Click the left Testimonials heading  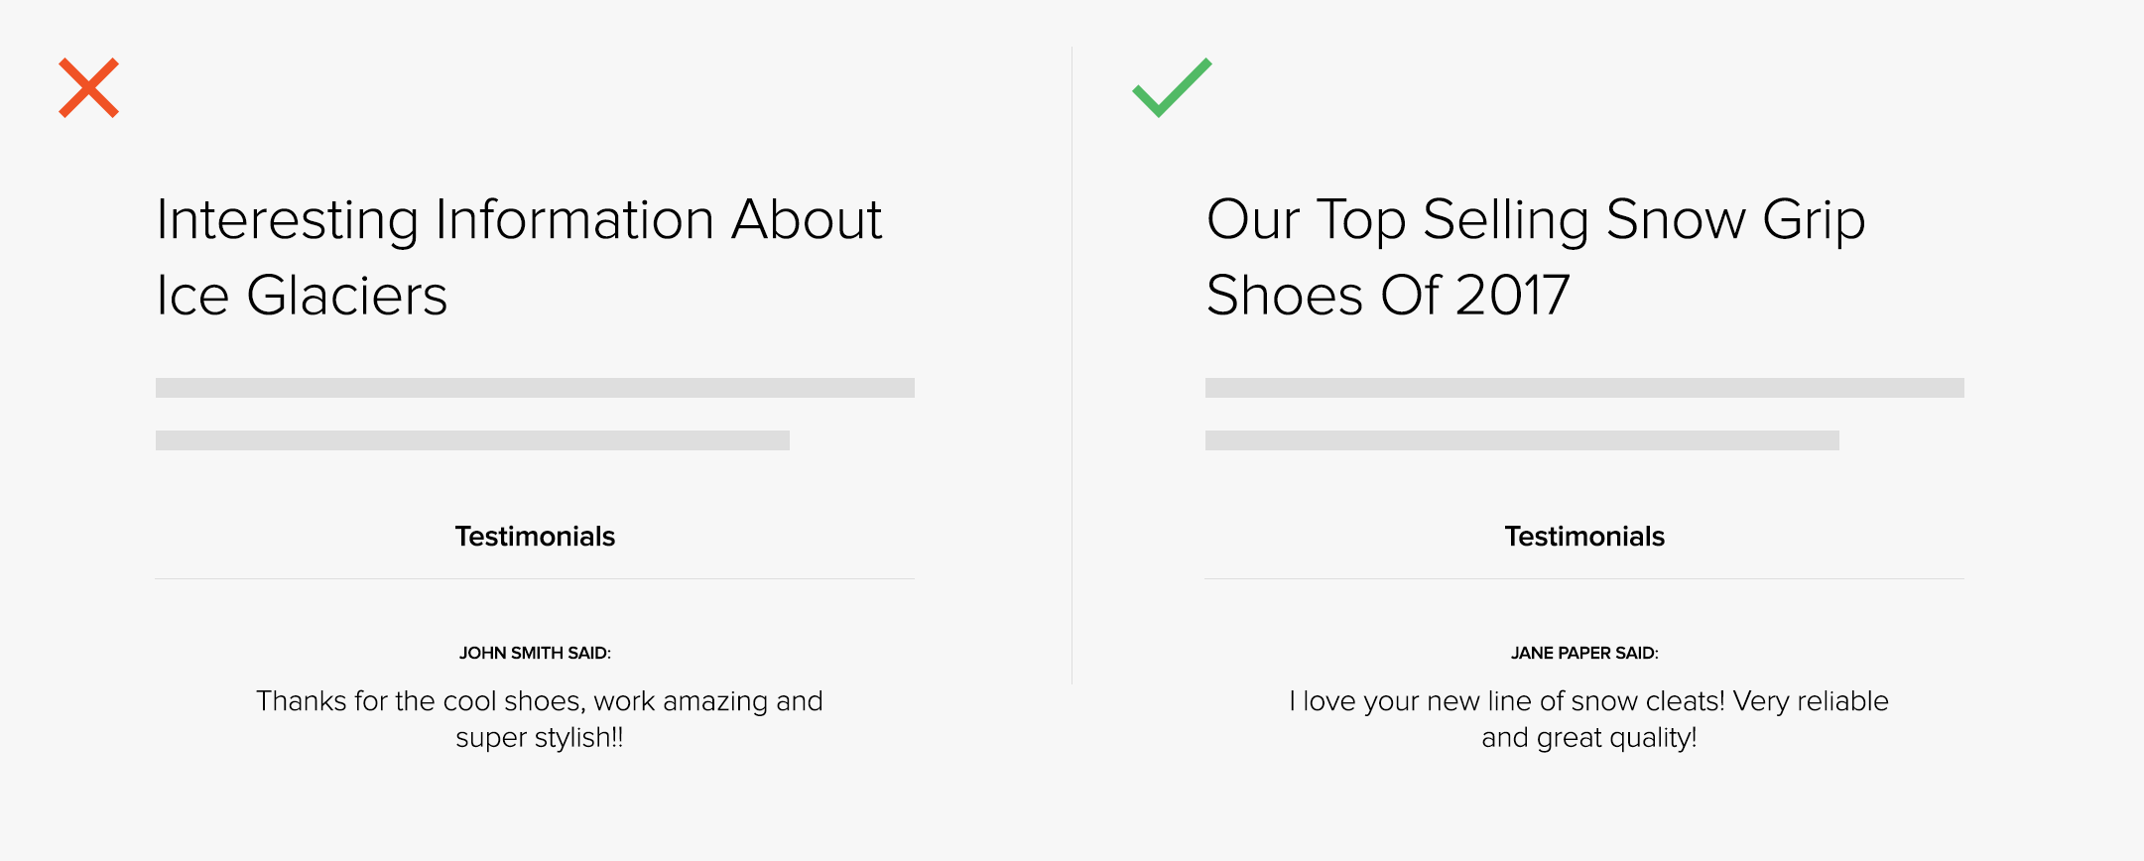[x=535, y=537]
